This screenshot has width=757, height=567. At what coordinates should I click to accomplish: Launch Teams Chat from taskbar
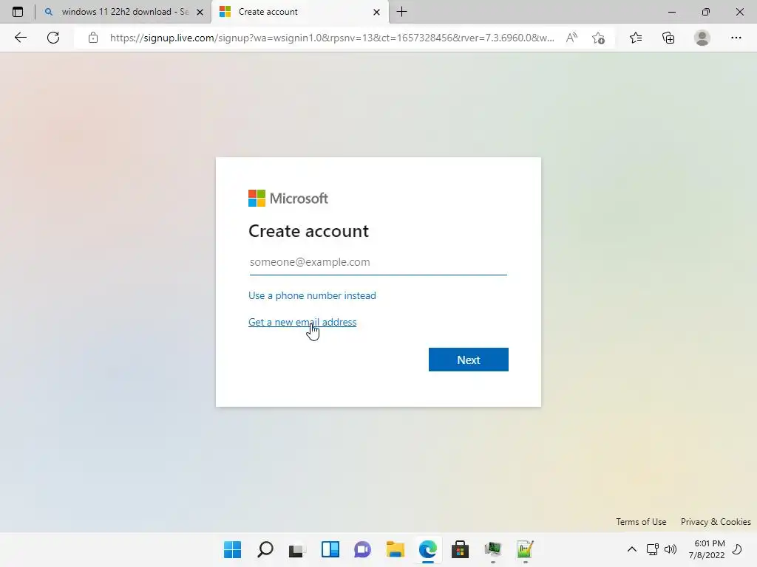click(x=362, y=549)
